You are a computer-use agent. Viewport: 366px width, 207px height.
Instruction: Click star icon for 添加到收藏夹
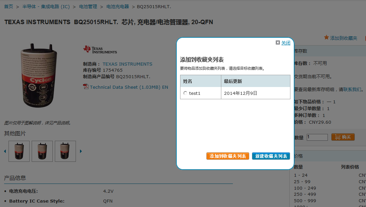[x=326, y=37]
